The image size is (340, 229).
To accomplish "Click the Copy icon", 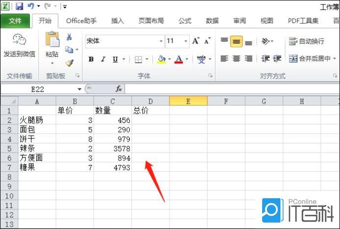I will [69, 49].
